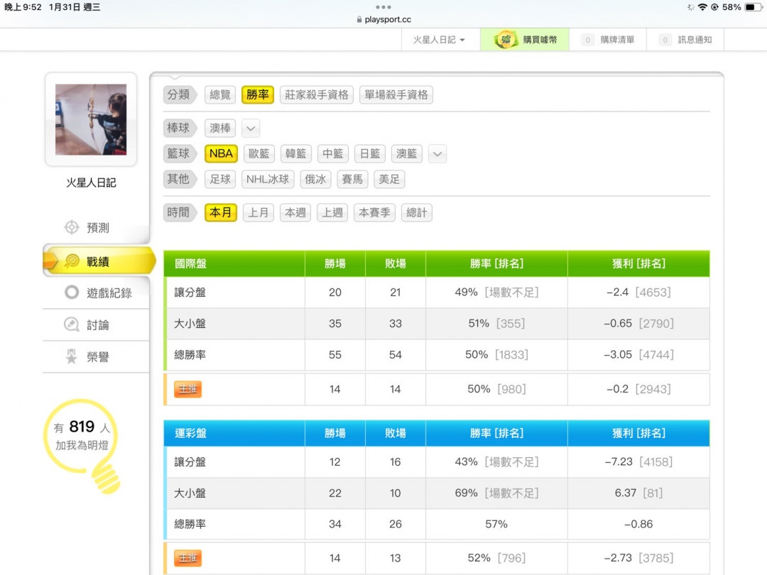Choose the NHL冰球 filter
Screen dimensions: 767x575
tap(268, 180)
